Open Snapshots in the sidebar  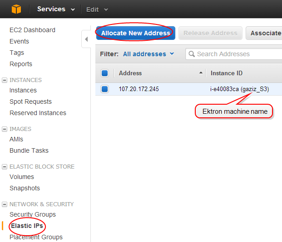[25, 188]
